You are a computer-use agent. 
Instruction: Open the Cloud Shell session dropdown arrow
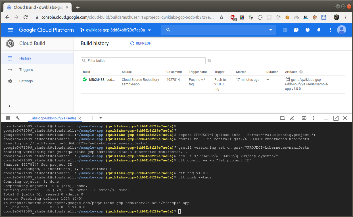101,118
